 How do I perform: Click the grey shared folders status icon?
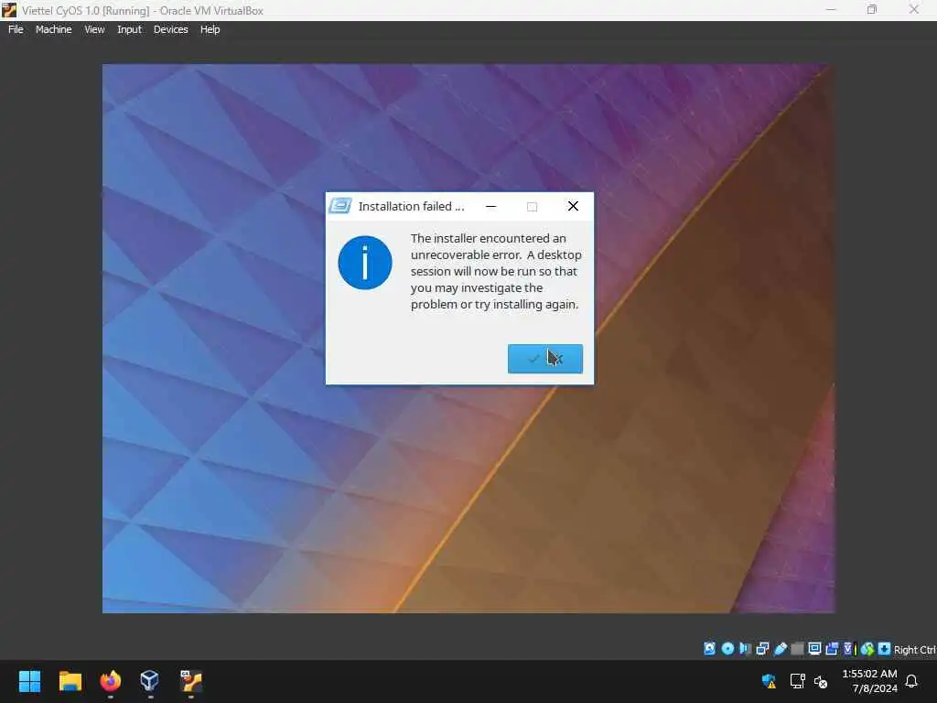(797, 649)
